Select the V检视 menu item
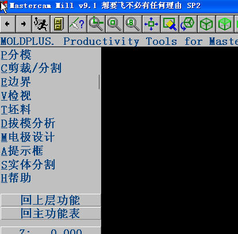Screen dimensions: 238x234 pyautogui.click(x=16, y=95)
